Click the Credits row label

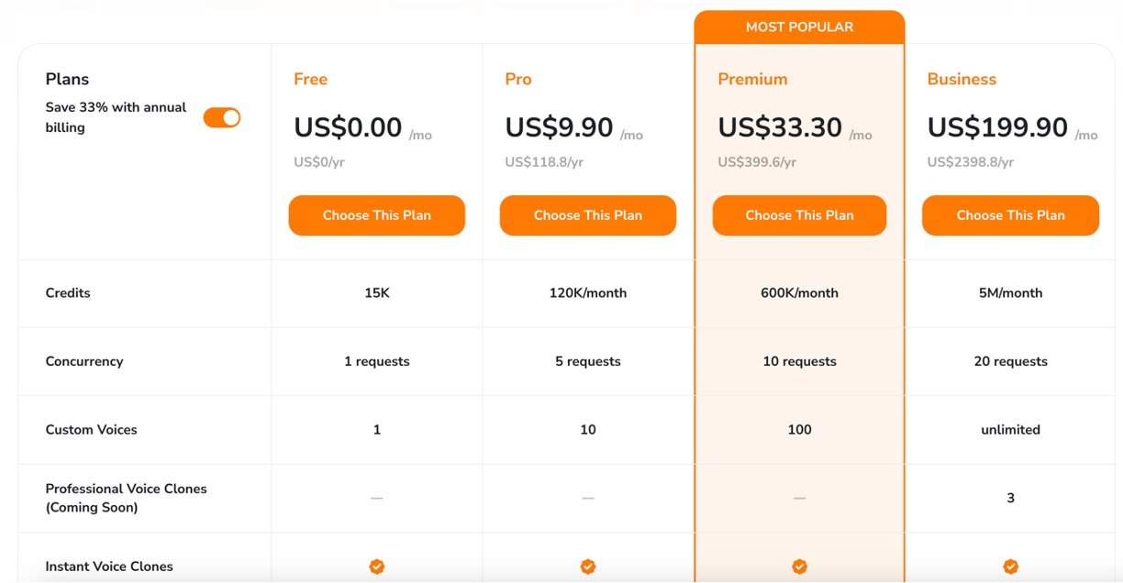(68, 293)
